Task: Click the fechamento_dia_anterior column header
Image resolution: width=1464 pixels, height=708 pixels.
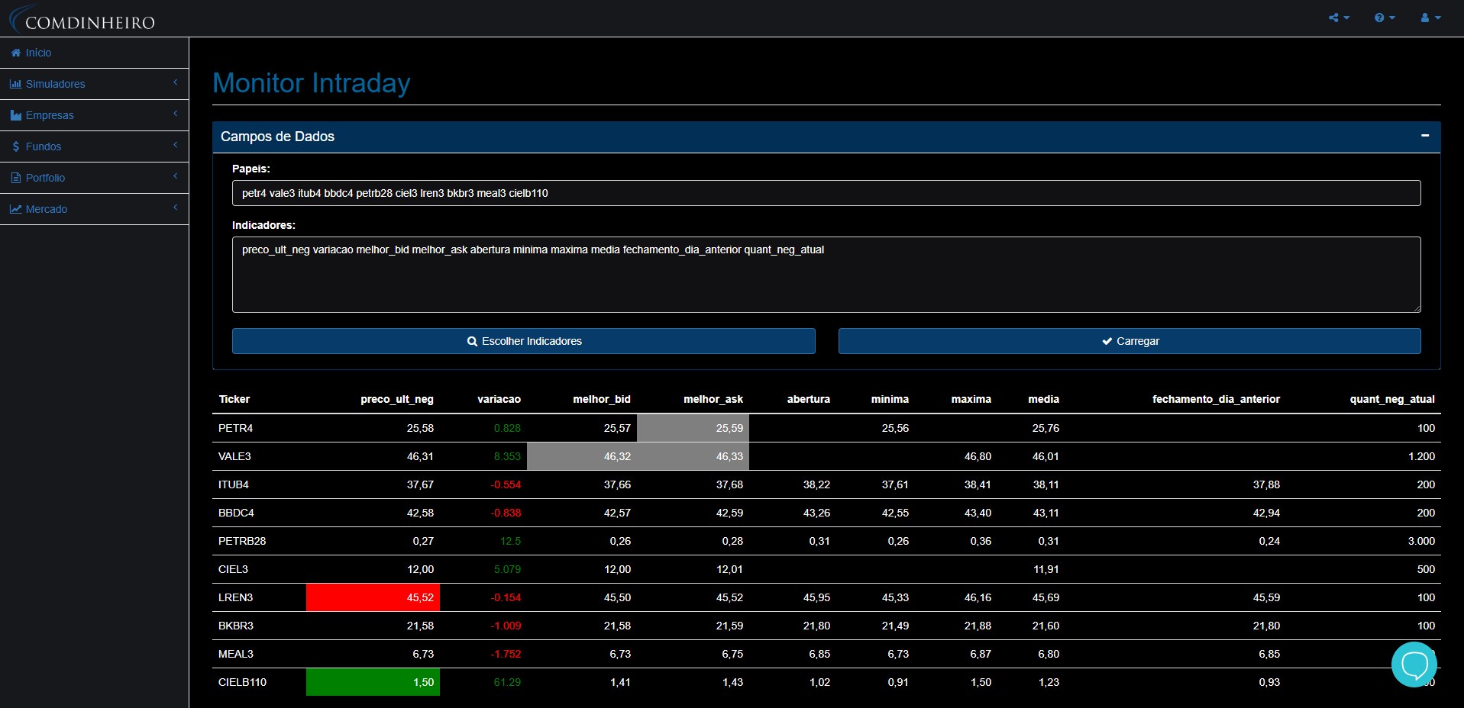Action: coord(1216,399)
